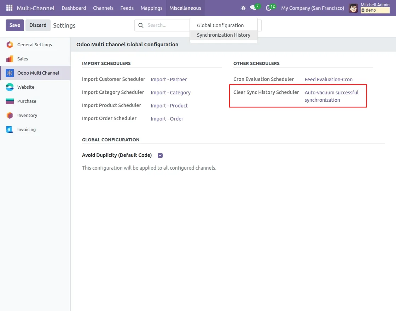The width and height of the screenshot is (396, 311).
Task: Click into the Search input field
Action: [166, 25]
